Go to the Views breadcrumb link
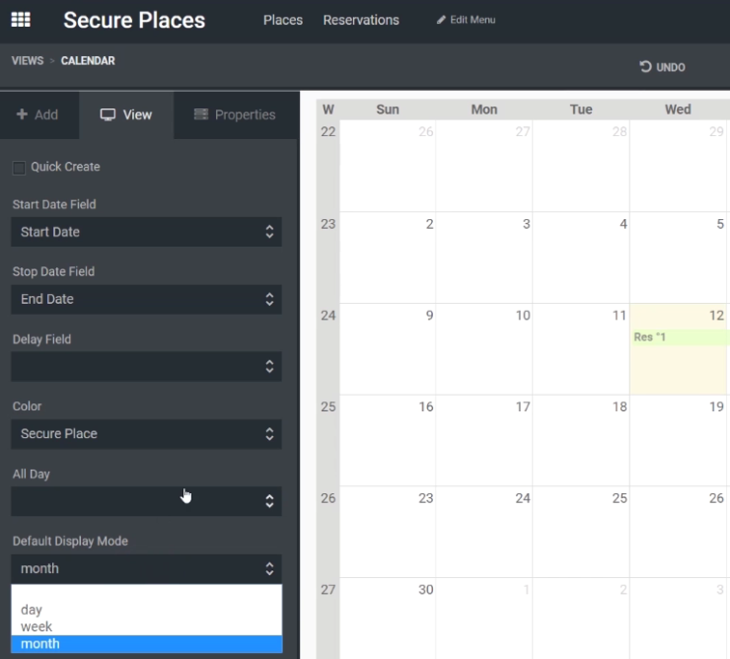The image size is (730, 659). click(28, 61)
